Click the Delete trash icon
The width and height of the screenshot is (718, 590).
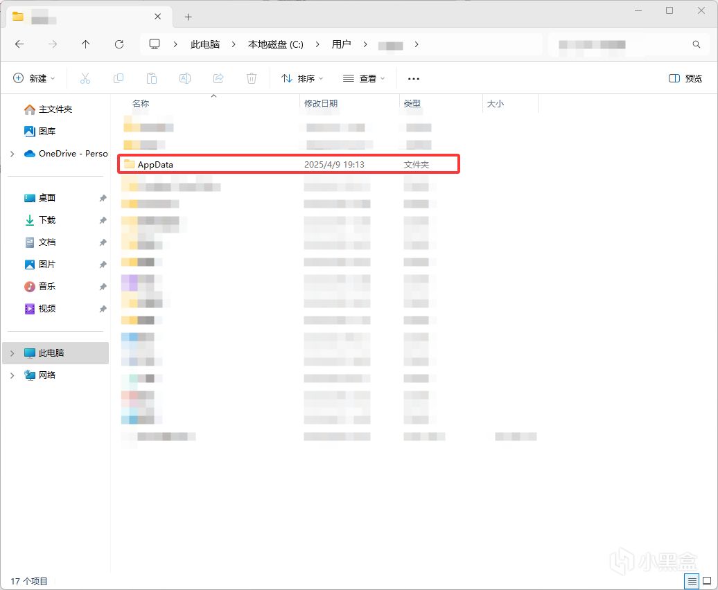252,79
